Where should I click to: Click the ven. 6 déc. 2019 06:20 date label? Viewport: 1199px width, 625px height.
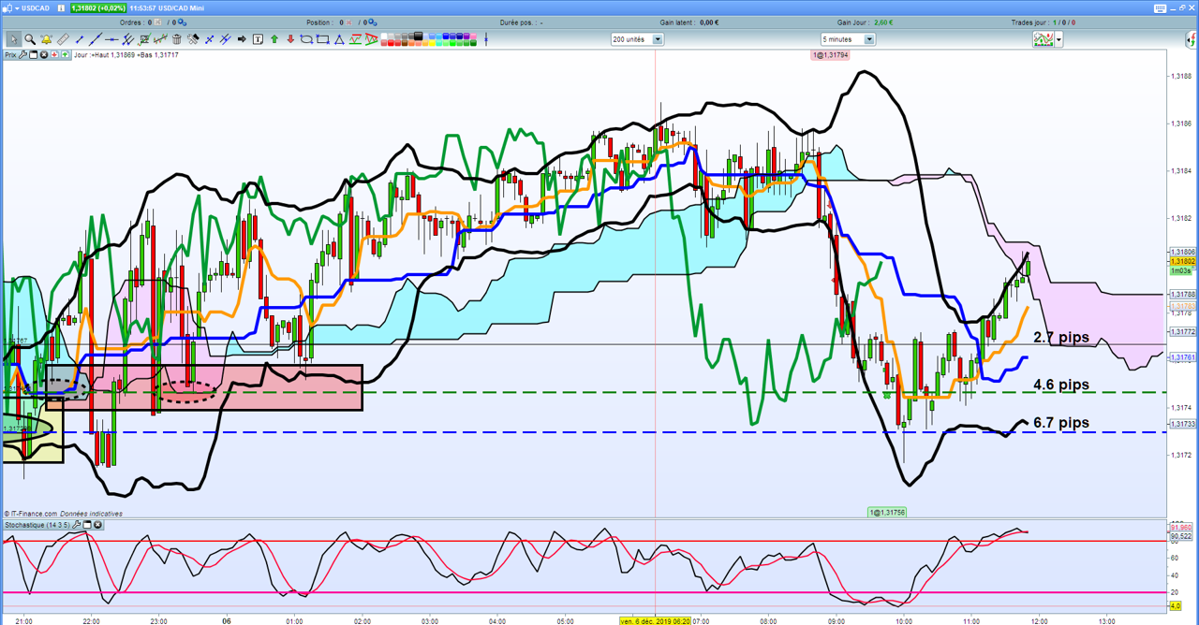click(656, 620)
